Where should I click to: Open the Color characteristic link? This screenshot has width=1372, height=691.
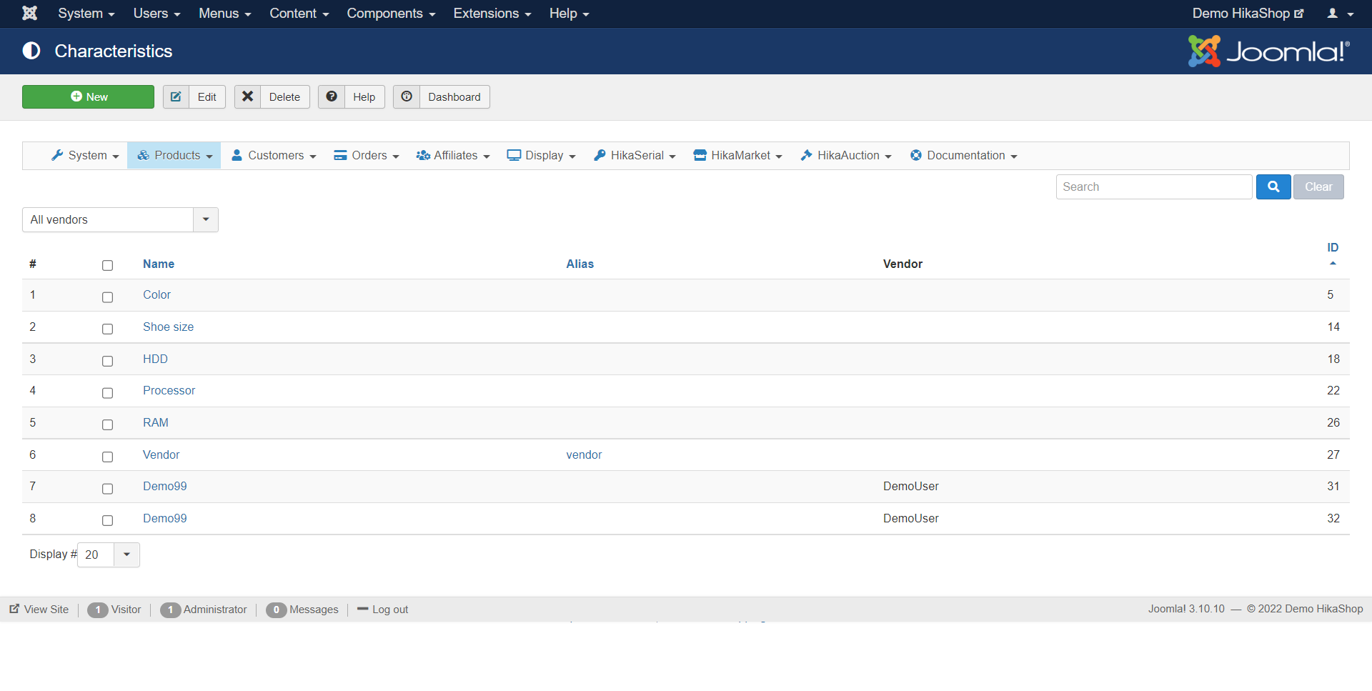click(x=156, y=294)
